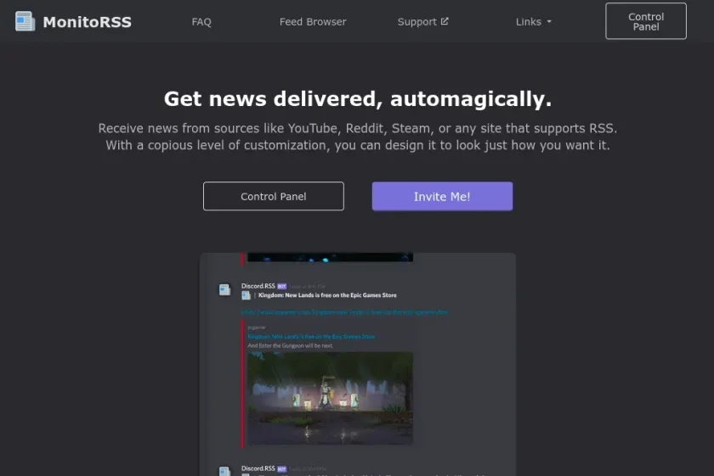Click the second Discord.RSS avatar at bottom

(225, 471)
